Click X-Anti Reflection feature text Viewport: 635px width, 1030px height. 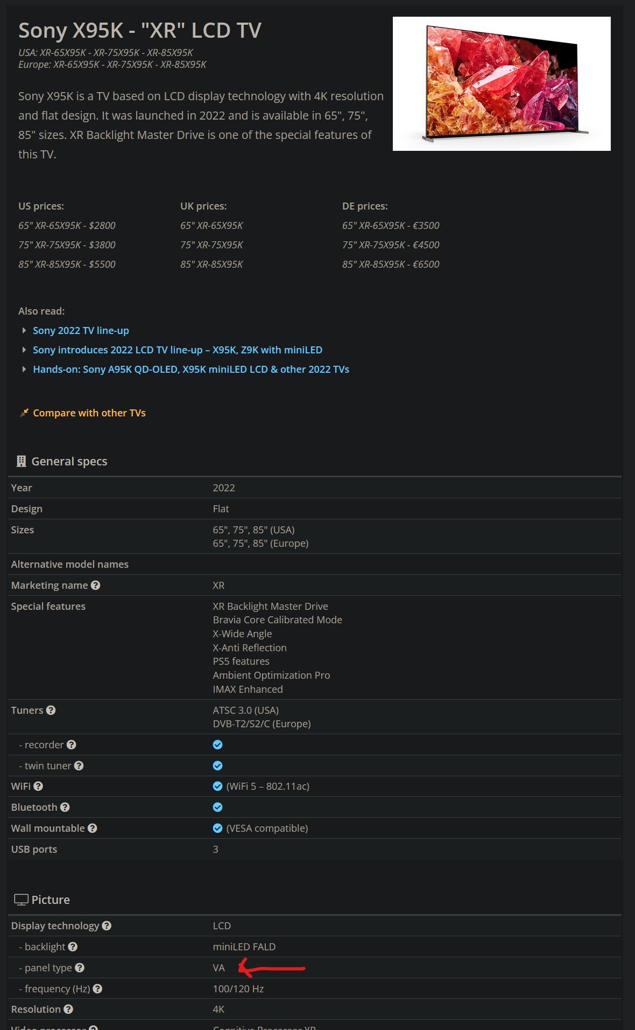pyautogui.click(x=250, y=648)
